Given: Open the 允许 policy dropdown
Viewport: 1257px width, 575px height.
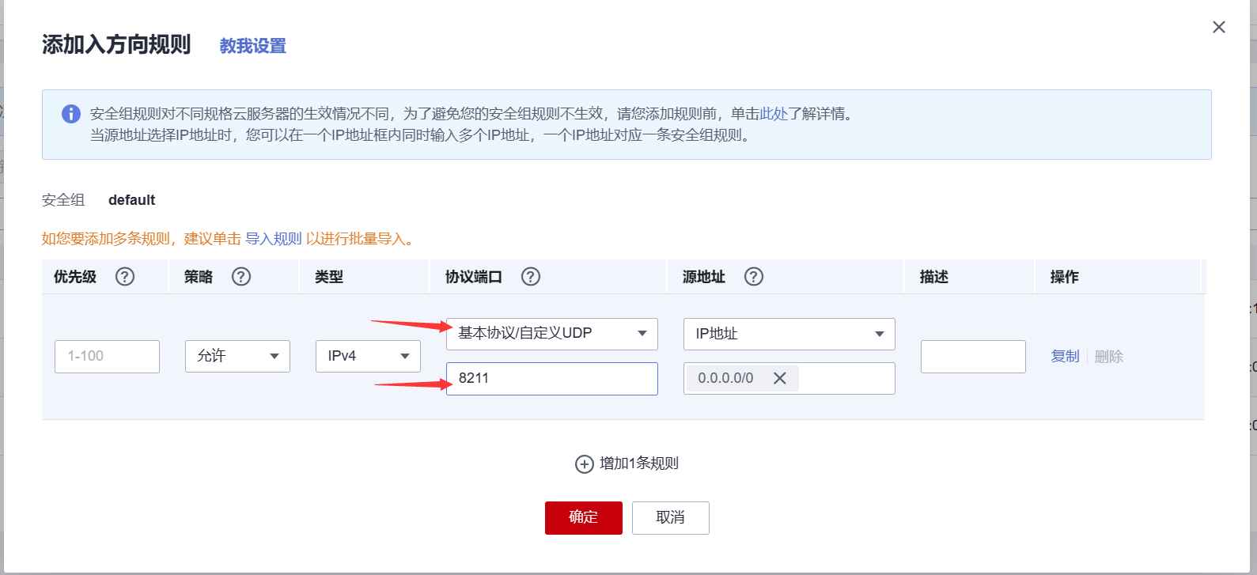Looking at the screenshot, I should point(237,356).
